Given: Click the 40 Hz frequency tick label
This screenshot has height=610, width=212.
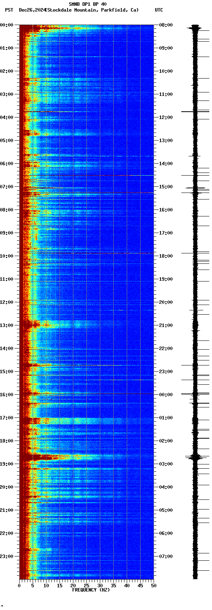Looking at the screenshot, I should click(x=127, y=586).
